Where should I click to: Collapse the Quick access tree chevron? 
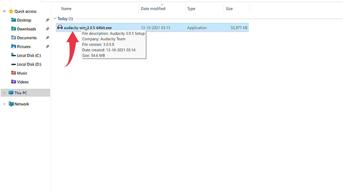[4, 11]
